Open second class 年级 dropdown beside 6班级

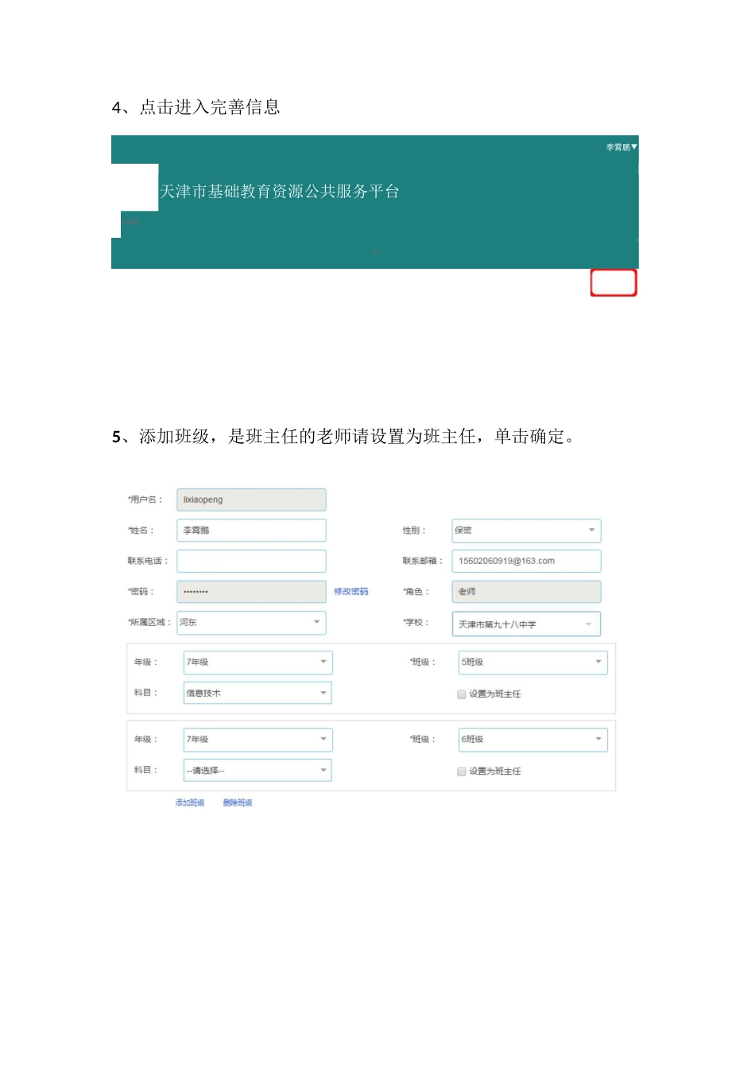257,740
